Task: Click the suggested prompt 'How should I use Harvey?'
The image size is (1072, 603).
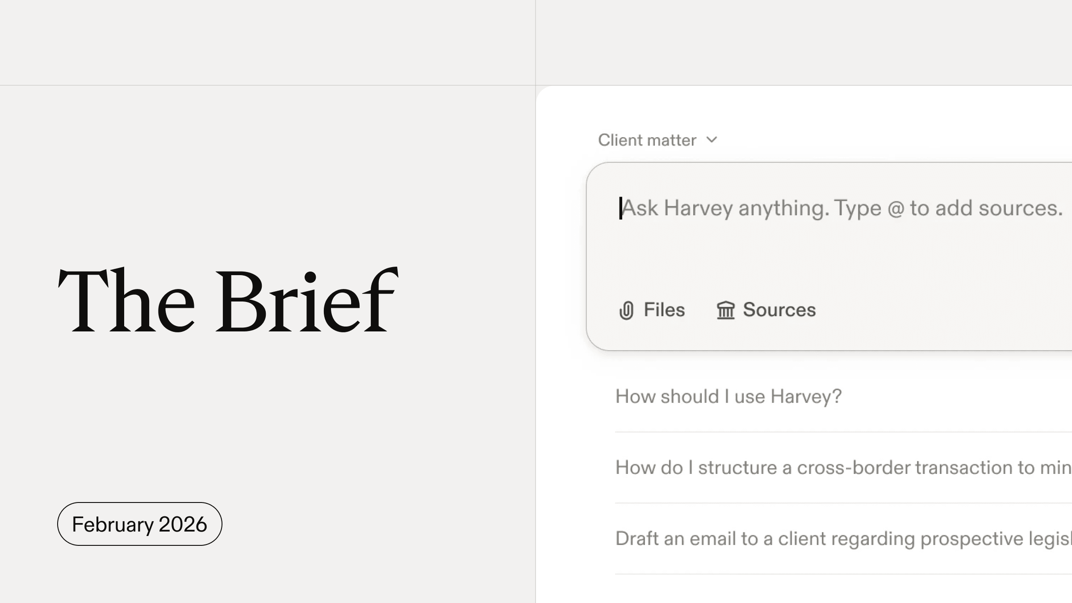Action: click(728, 396)
